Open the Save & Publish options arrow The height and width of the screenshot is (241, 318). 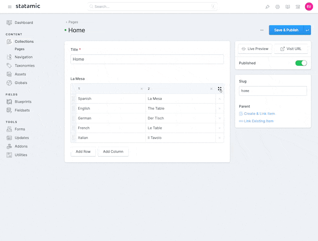point(307,30)
